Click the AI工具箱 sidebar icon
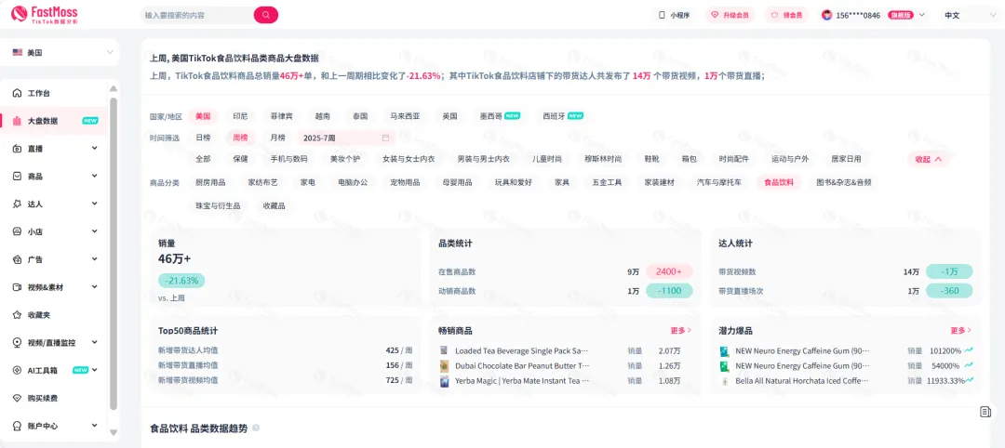 click(x=18, y=370)
